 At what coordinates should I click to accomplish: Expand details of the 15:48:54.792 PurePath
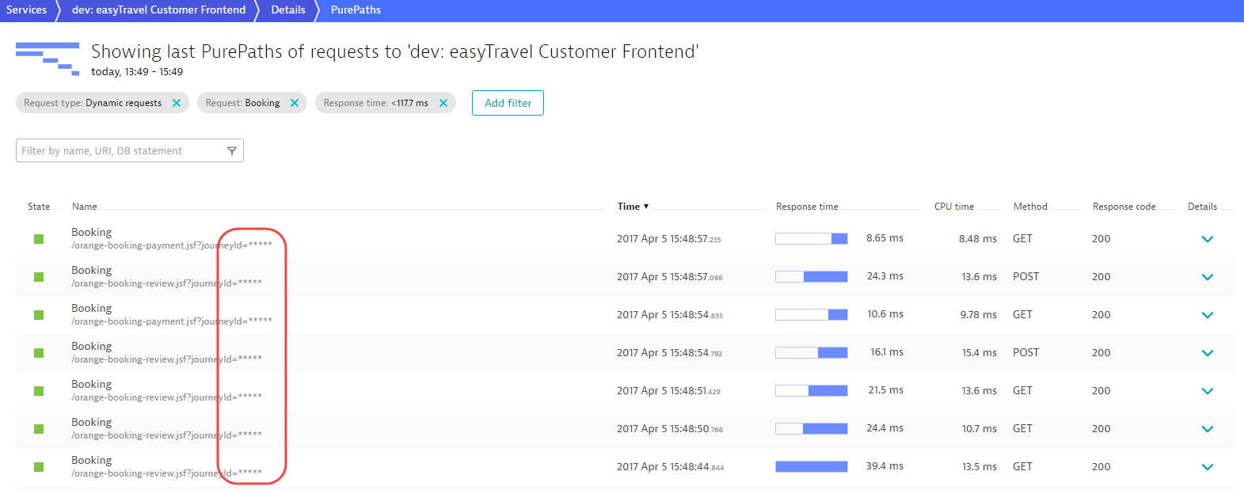(1208, 353)
